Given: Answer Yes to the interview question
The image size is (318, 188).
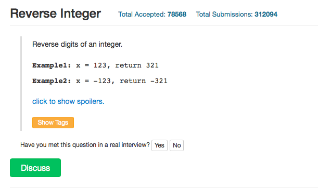Looking at the screenshot, I should (x=159, y=145).
